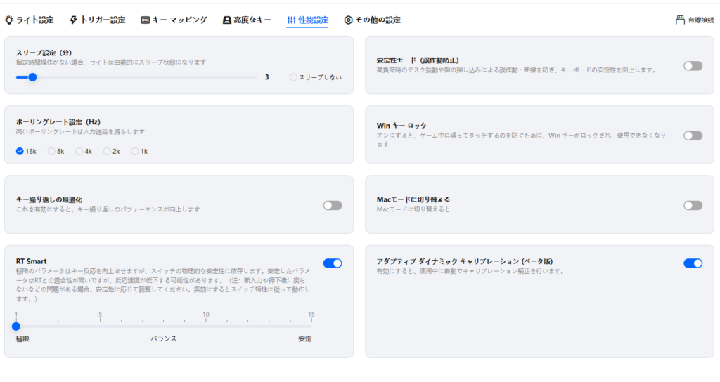Click the 有線接続 connection icon

[x=680, y=20]
